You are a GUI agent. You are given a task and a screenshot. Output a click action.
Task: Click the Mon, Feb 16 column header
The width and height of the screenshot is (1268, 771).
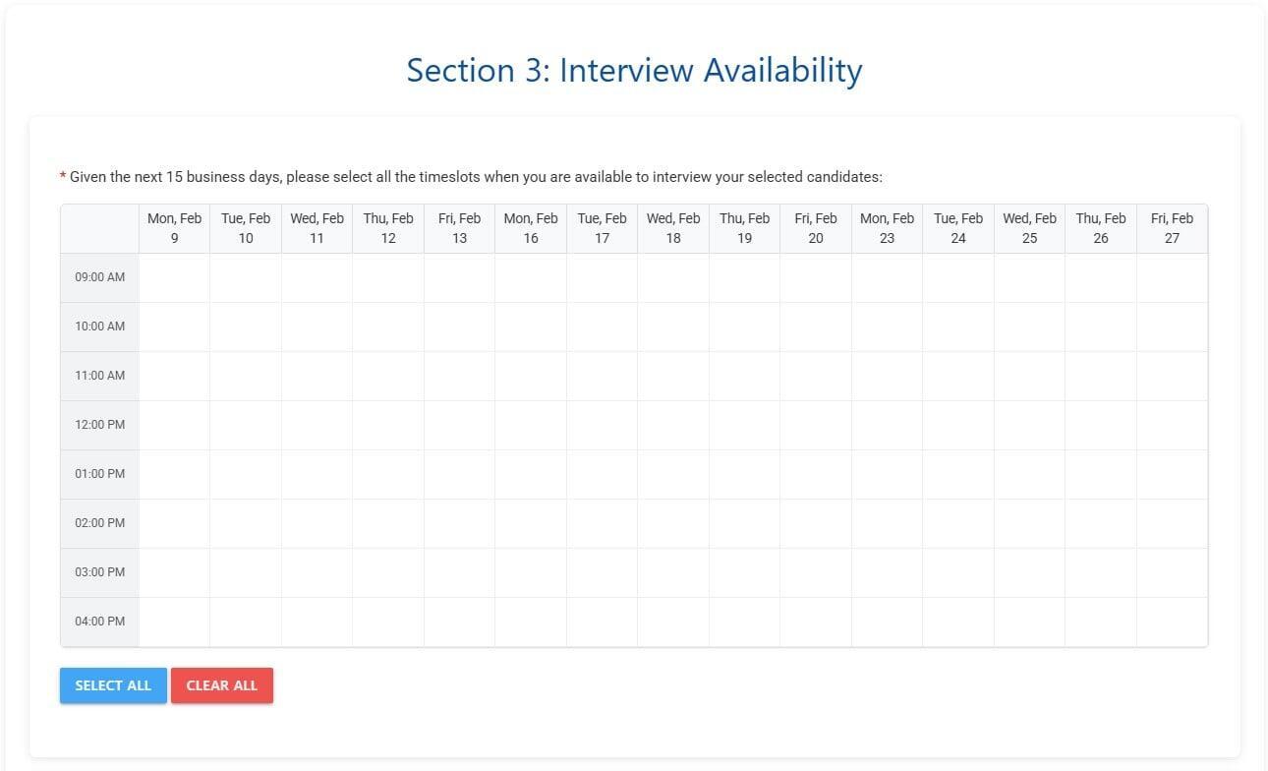(531, 228)
